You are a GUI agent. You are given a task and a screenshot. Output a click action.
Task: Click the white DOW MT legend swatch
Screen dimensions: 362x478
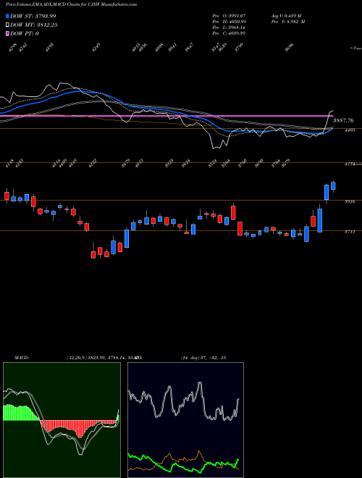click(7, 25)
